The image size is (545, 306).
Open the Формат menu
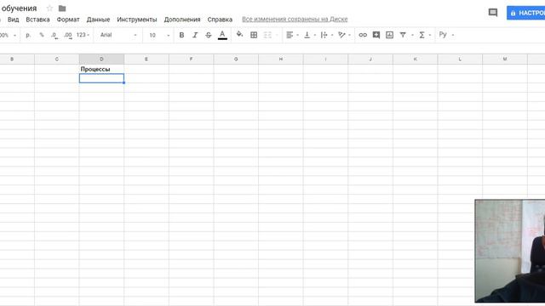pos(68,20)
